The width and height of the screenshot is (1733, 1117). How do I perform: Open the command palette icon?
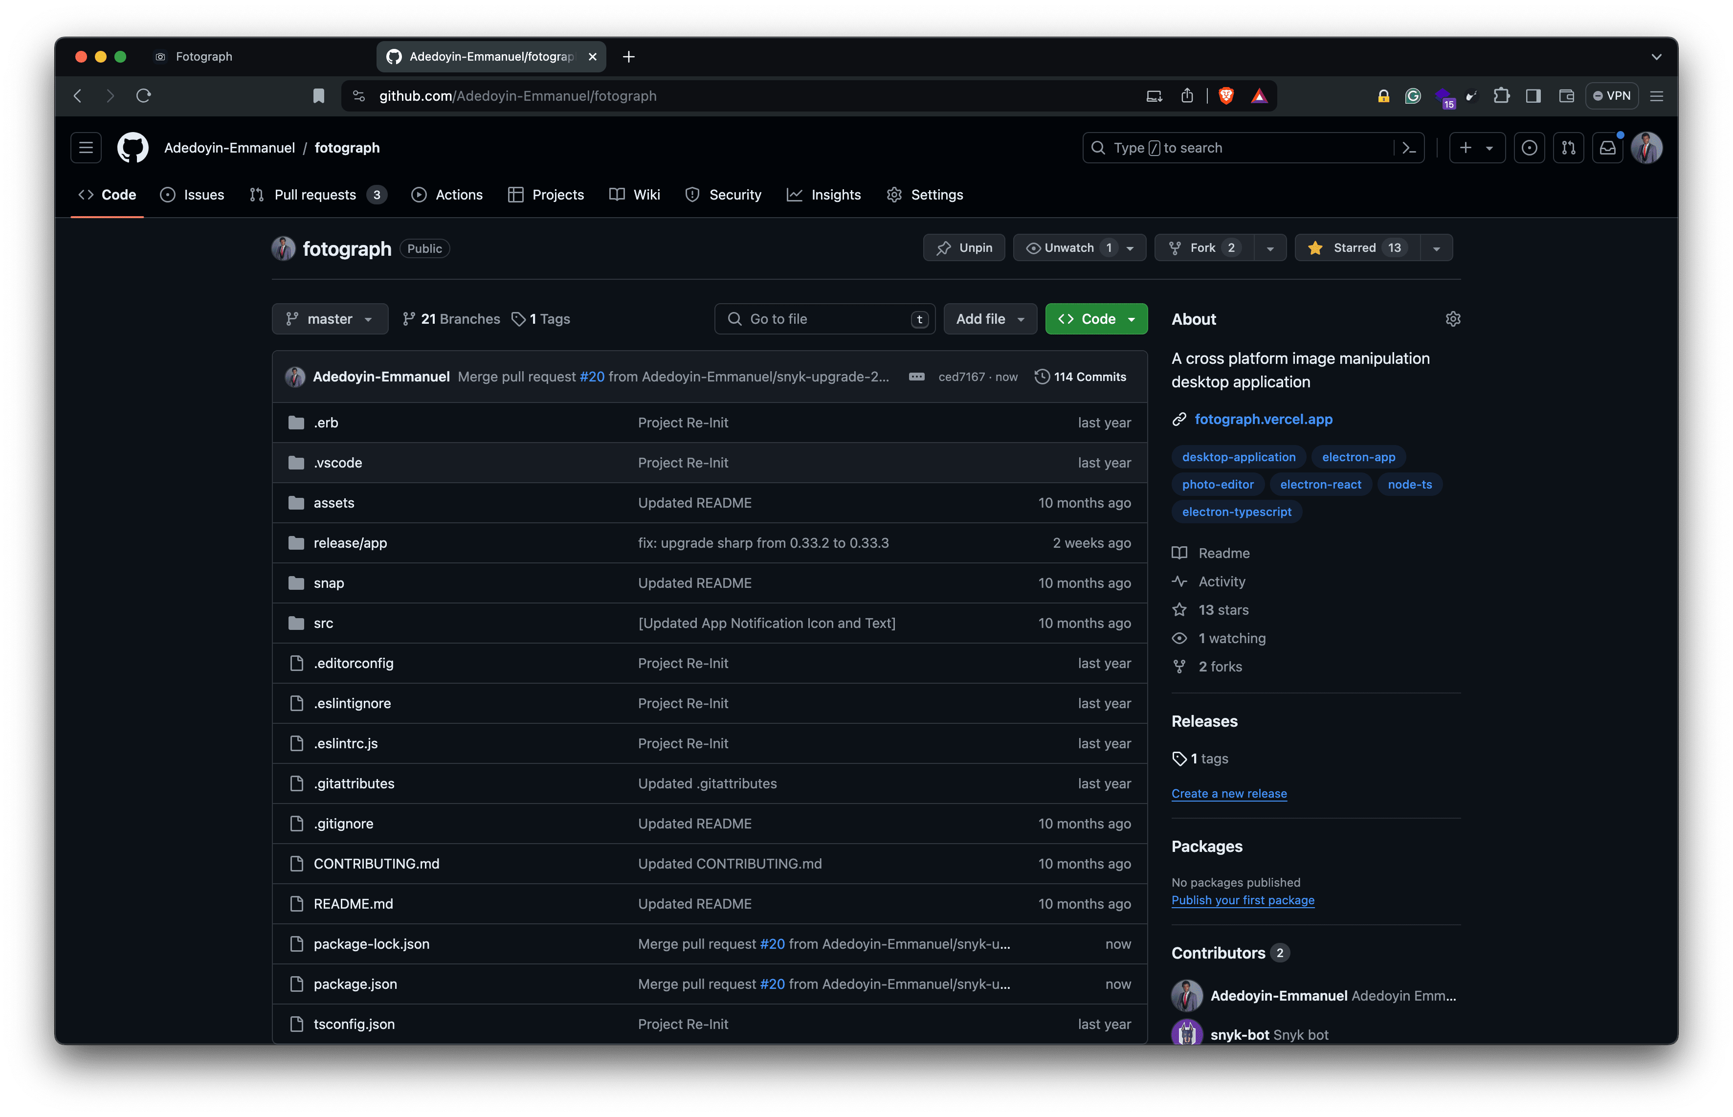1409,148
